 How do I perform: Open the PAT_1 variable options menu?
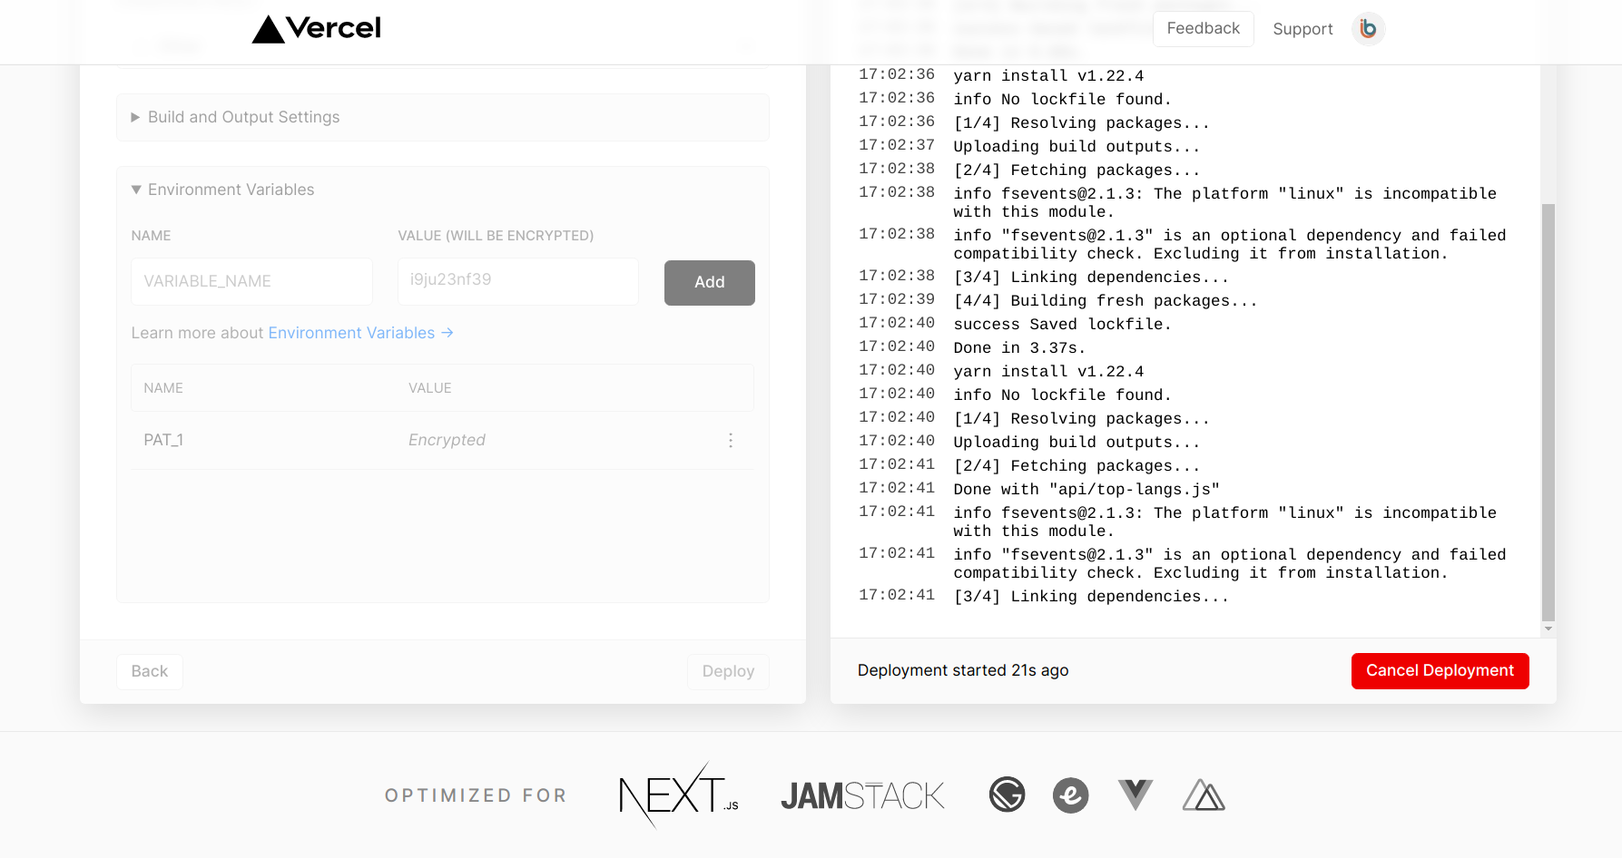tap(730, 440)
